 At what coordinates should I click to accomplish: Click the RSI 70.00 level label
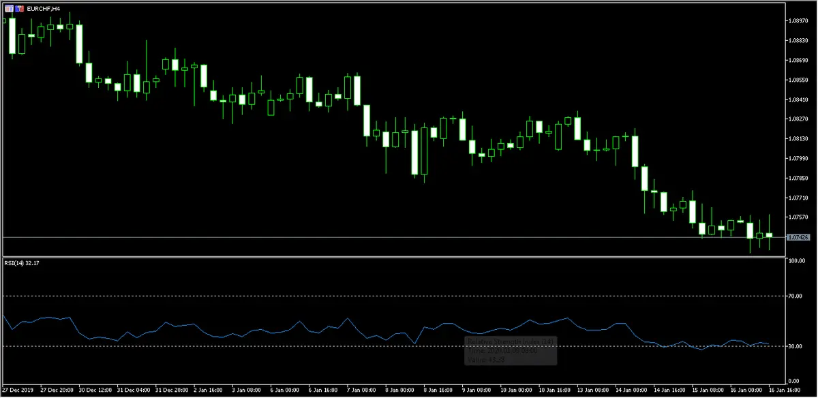796,296
